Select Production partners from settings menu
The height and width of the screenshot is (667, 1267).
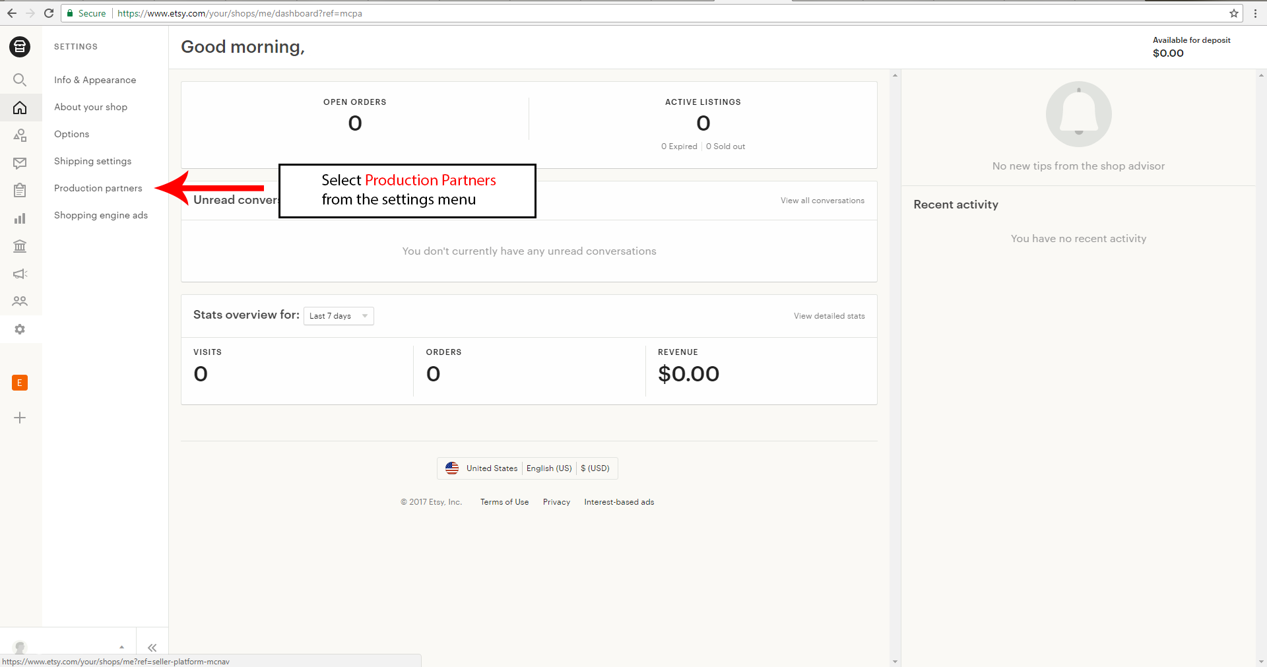coord(98,188)
